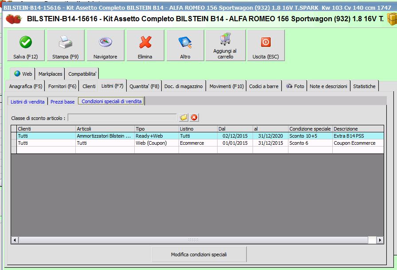Focus the Classe di sconto articolo field
Screen dimensions: 397x270
(x=122, y=118)
